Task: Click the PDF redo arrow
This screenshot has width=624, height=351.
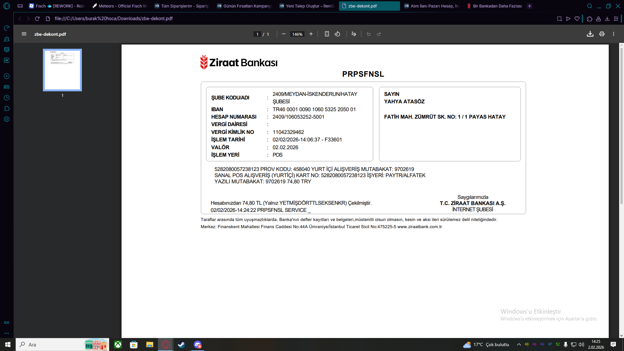Action: click(379, 34)
